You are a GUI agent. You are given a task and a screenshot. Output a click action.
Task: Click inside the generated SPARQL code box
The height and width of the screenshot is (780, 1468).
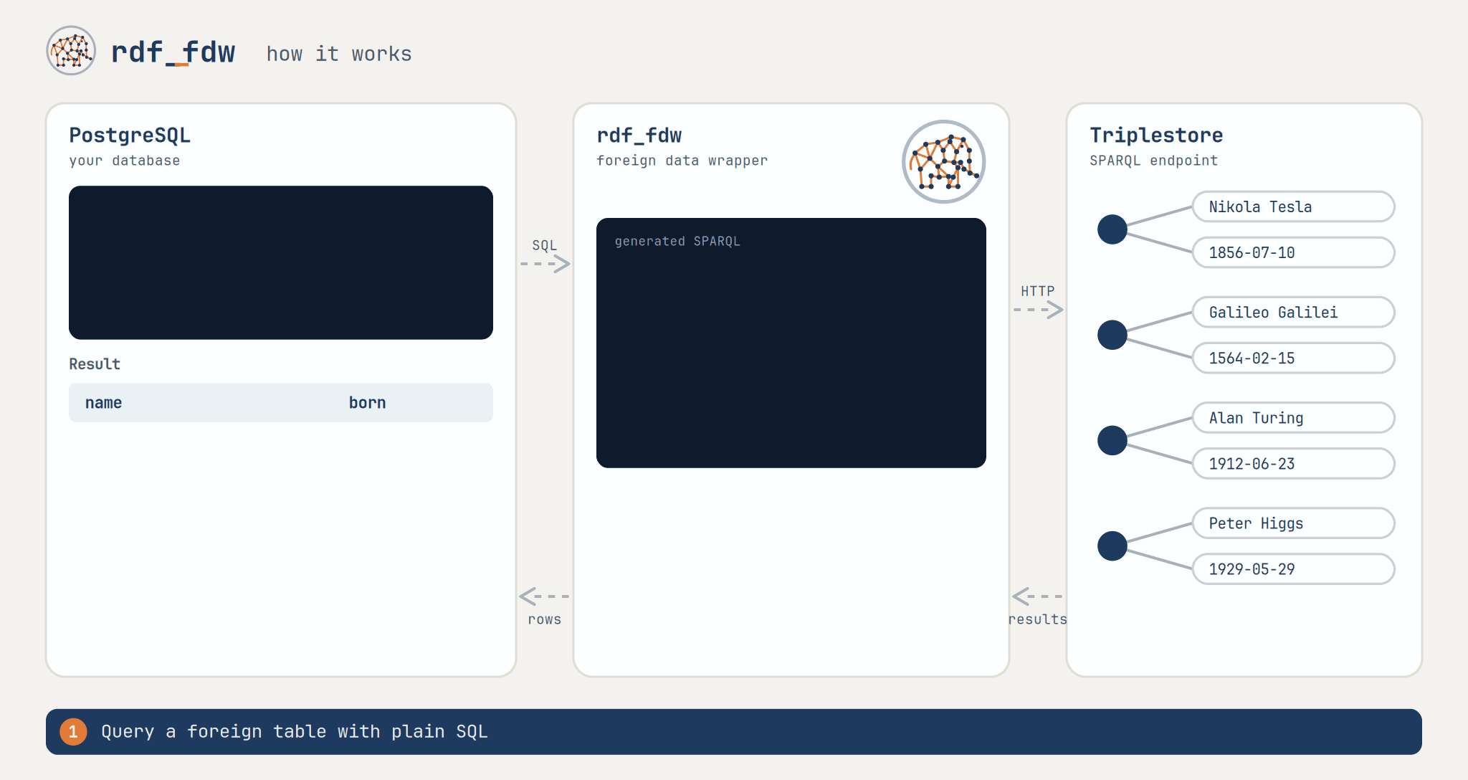(791, 343)
